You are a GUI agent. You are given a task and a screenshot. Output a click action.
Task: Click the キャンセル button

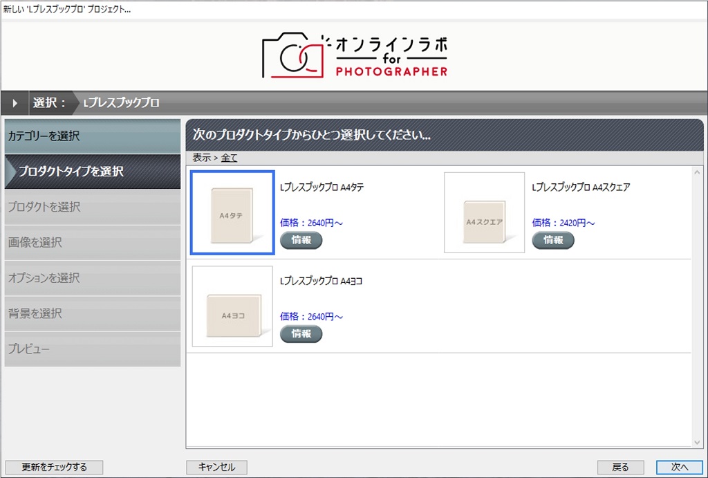(x=216, y=467)
